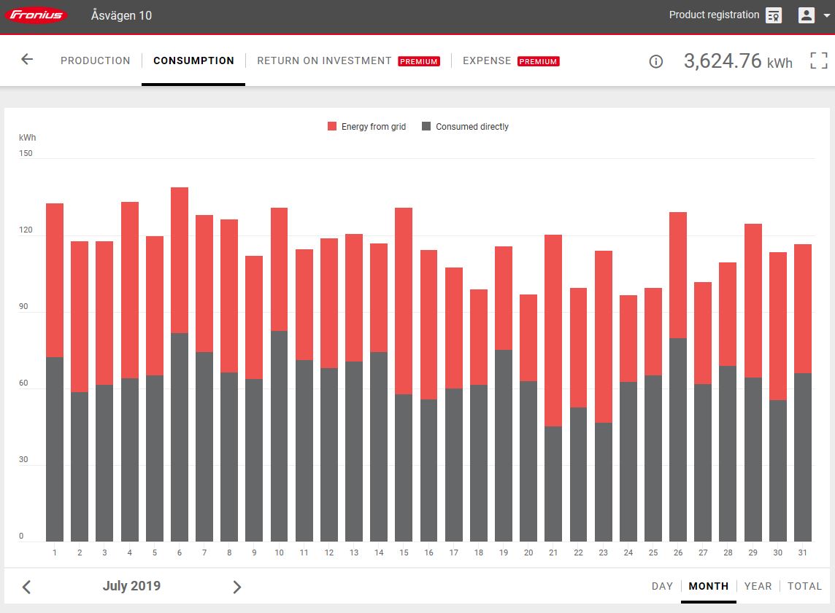Toggle the Energy from grid legend series

click(366, 127)
